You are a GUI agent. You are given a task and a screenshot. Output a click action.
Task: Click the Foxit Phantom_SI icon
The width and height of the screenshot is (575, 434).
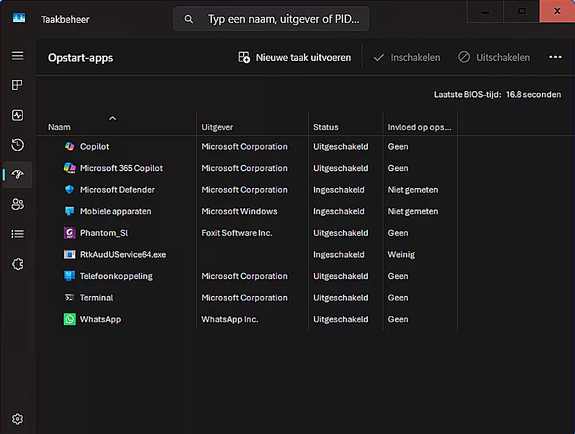(70, 233)
